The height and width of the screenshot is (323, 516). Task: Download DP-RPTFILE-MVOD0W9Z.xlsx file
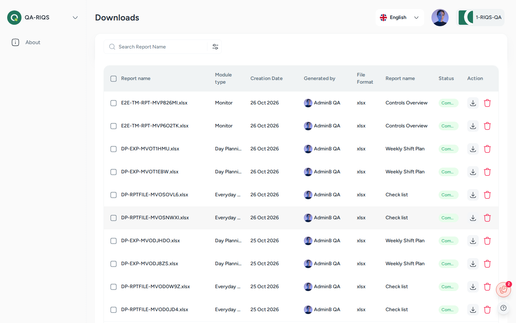point(473,287)
